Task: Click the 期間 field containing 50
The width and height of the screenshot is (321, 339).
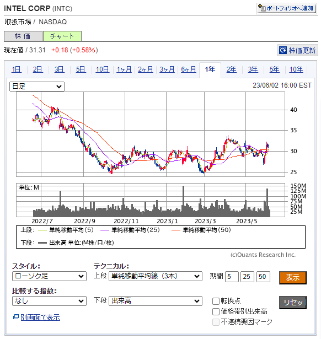Action: pos(263,277)
